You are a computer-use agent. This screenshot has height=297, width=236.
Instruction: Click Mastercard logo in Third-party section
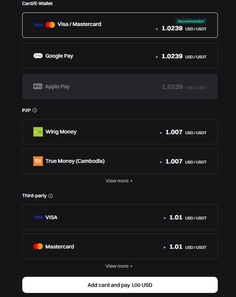(x=38, y=246)
